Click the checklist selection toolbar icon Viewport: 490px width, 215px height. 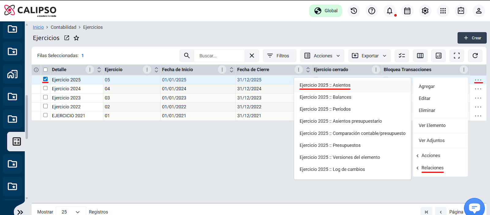[402, 56]
